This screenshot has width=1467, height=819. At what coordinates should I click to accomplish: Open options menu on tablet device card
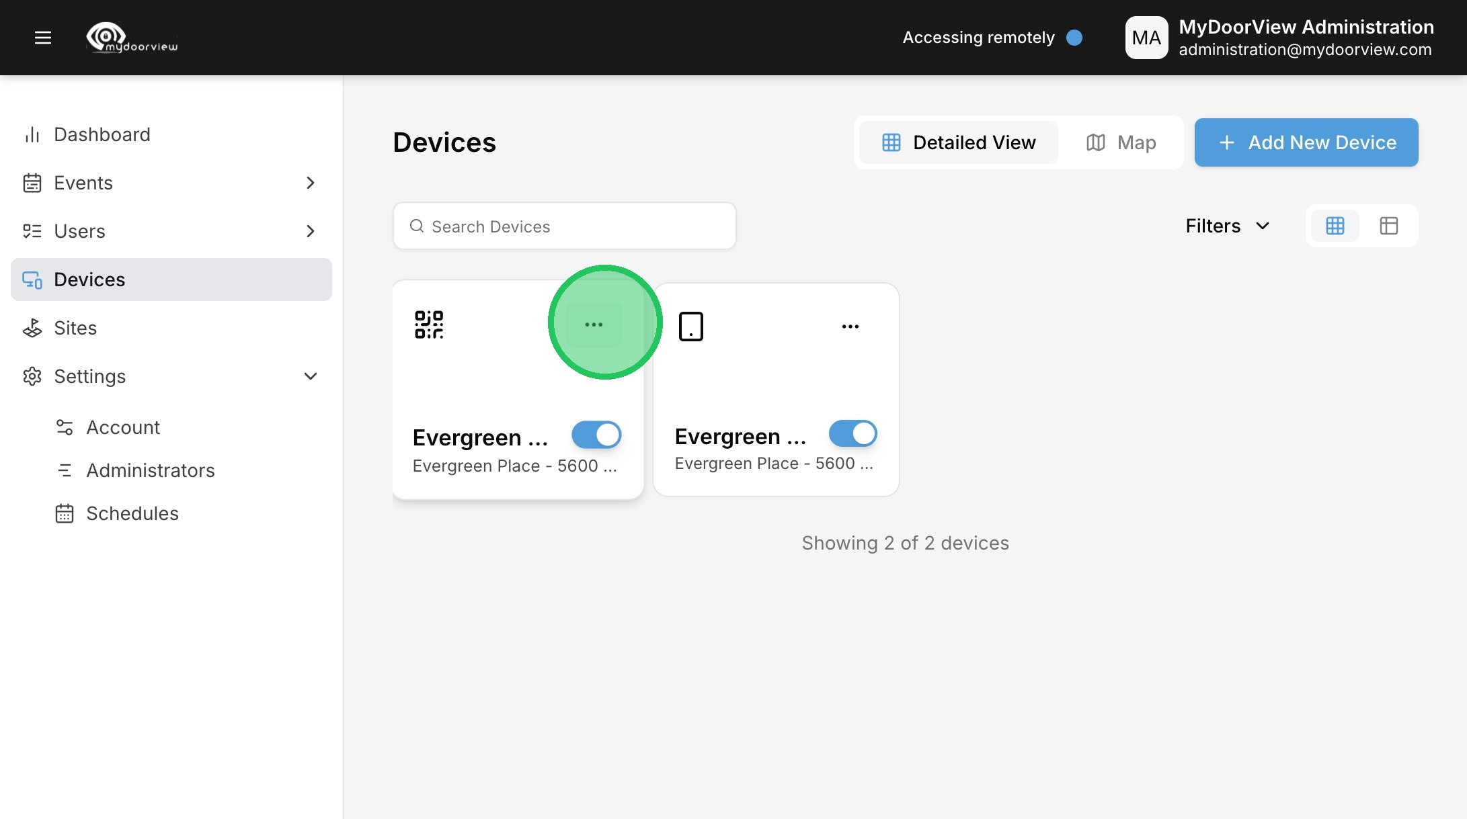(850, 327)
